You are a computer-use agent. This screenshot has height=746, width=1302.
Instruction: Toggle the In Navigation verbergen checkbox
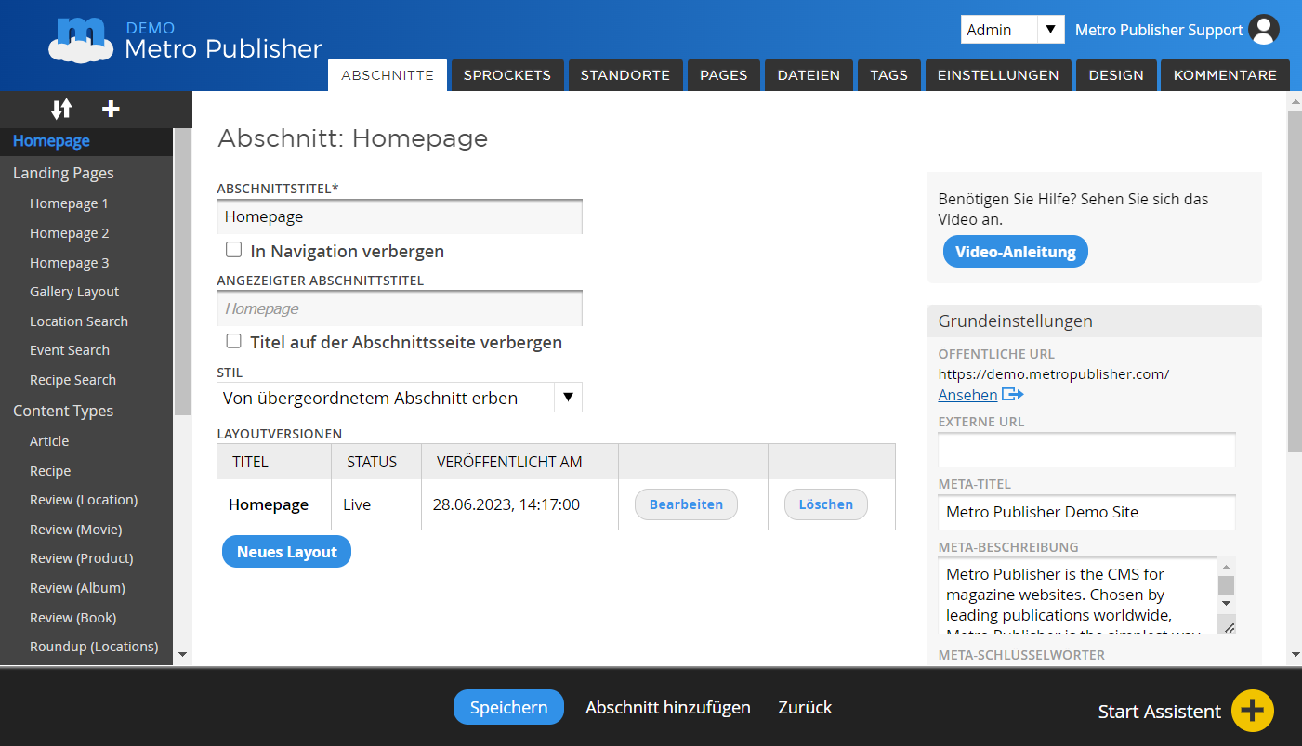pyautogui.click(x=234, y=250)
